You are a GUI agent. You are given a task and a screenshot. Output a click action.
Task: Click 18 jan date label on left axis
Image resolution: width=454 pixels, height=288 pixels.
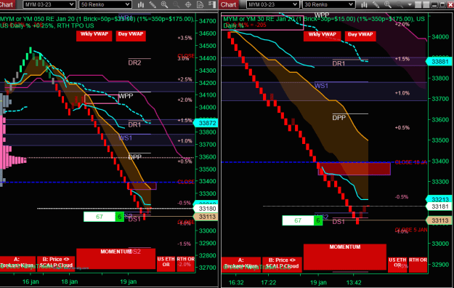(70, 281)
